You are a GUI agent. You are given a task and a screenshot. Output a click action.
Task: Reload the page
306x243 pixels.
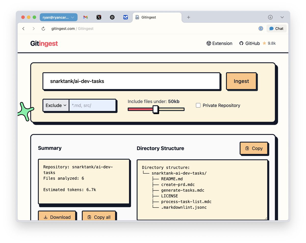43,29
